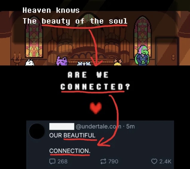190x169 pixels.
Task: Click the red soul heart
Action: [x=96, y=108]
